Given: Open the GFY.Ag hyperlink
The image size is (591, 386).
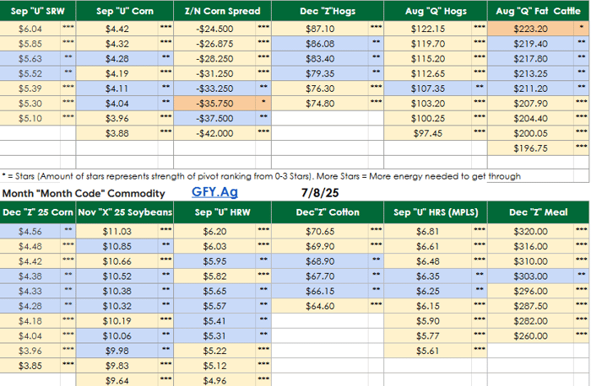Looking at the screenshot, I should pos(215,193).
